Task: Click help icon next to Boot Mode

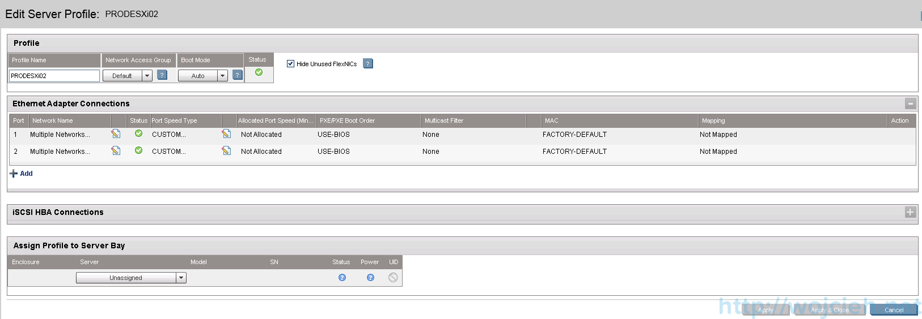Action: pyautogui.click(x=238, y=75)
